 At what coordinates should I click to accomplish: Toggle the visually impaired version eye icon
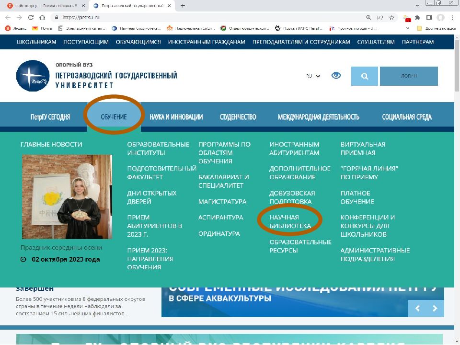coord(336,76)
